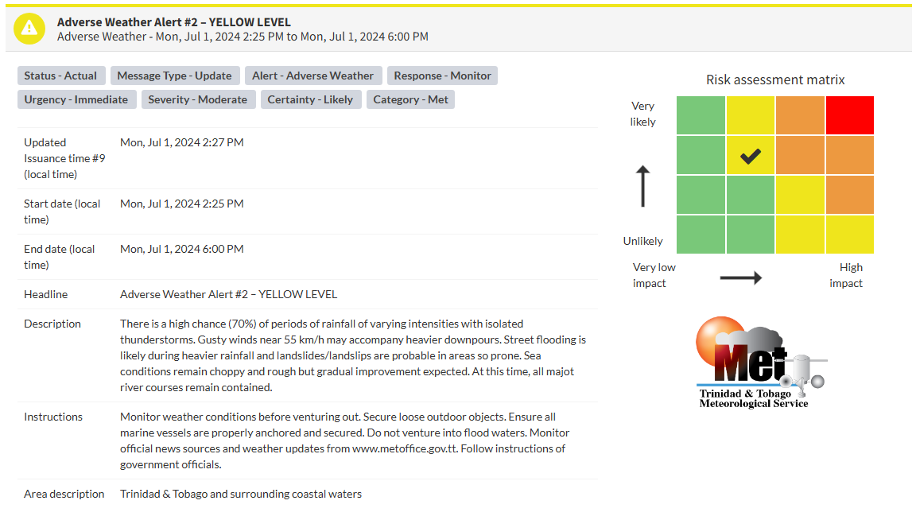Click the Updated Issuance time #9 label
The width and height of the screenshot is (916, 516).
64,158
